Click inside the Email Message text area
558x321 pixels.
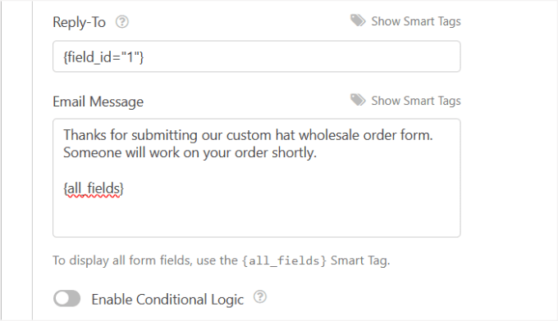(257, 178)
